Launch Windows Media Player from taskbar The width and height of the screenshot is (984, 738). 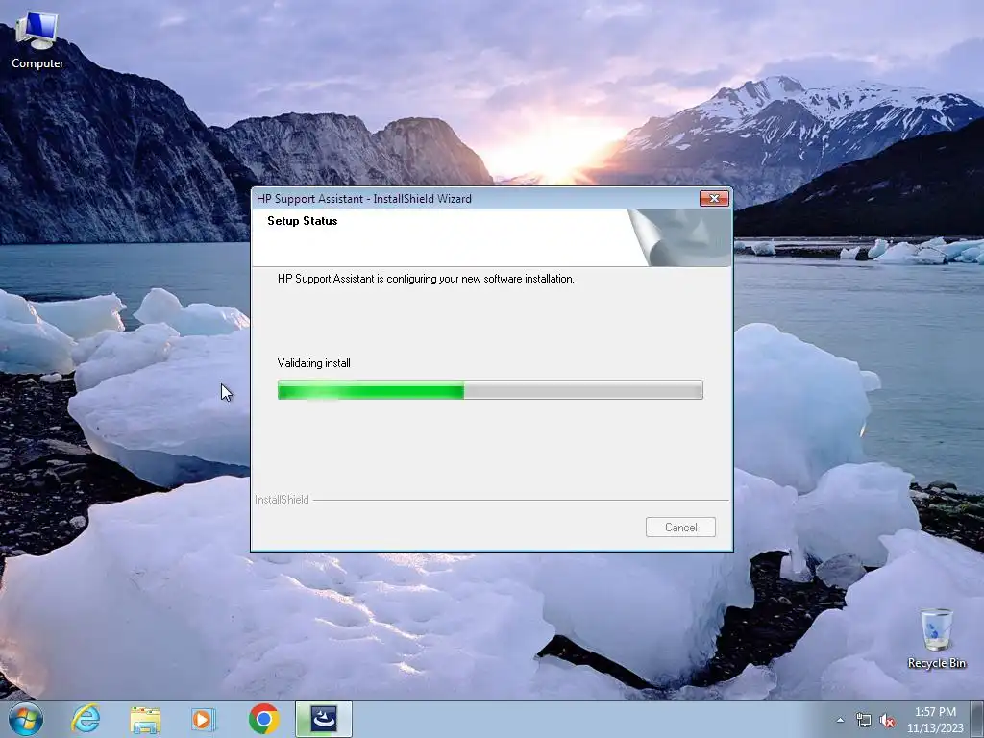pos(204,719)
